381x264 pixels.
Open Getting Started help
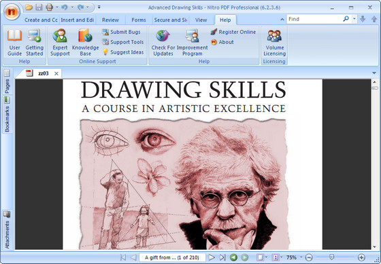coord(35,43)
